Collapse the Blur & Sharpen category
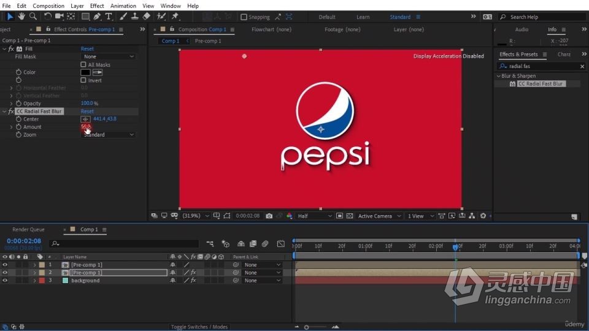Image resolution: width=589 pixels, height=331 pixels. tap(498, 76)
